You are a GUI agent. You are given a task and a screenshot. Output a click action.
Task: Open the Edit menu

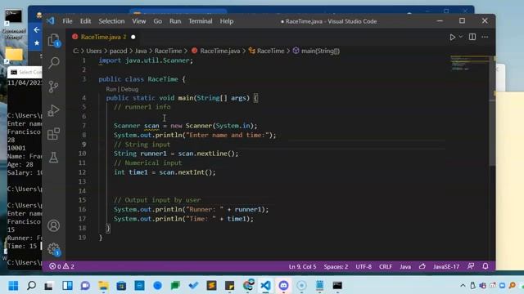point(85,21)
